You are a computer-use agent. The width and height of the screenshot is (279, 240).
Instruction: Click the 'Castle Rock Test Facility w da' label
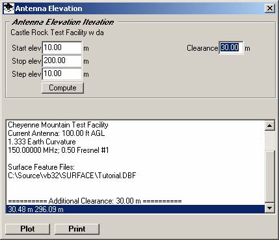click(x=57, y=33)
